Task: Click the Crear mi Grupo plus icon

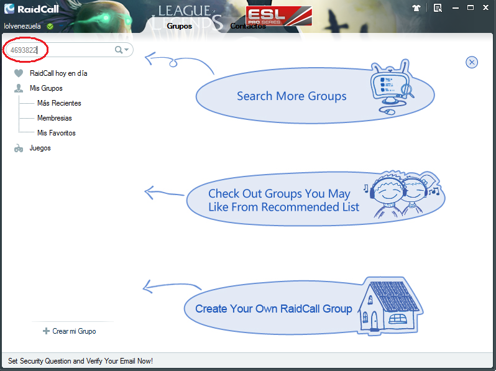Action: pos(46,331)
